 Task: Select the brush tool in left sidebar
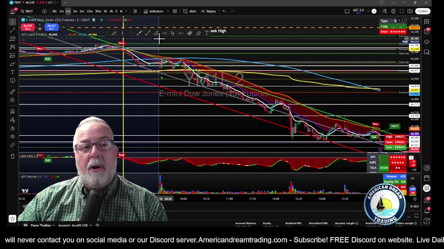pos(12,64)
